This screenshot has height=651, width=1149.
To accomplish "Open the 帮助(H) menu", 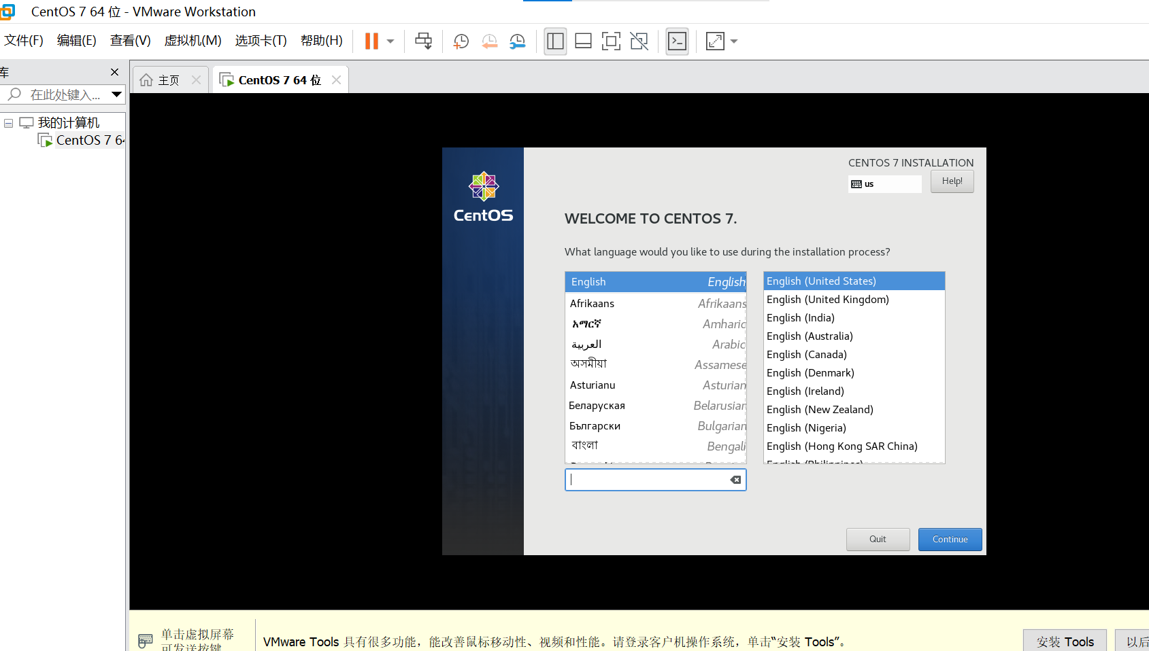I will 322,41.
